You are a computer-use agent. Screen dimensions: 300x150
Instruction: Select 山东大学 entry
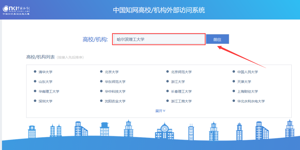45,82
